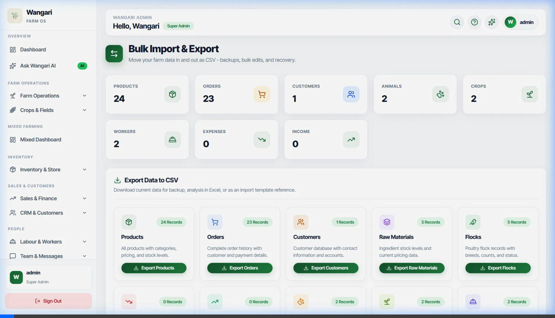Viewport: 555px width, 318px height.
Task: Click the green AI badge in sidebar
Action: tap(82, 66)
